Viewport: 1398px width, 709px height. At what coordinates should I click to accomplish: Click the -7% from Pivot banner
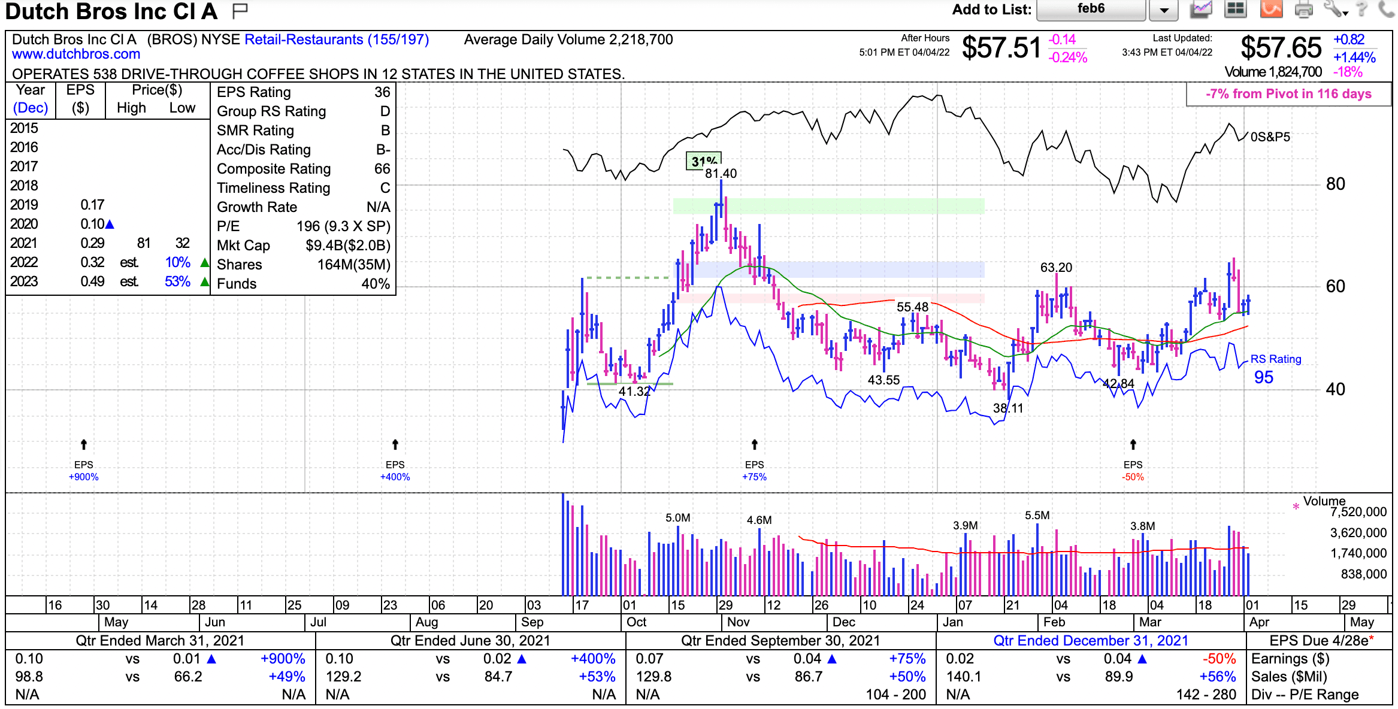(x=1288, y=94)
